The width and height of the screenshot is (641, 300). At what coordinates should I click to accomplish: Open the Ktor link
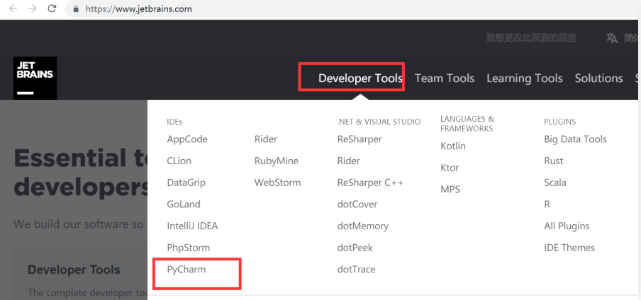[450, 168]
